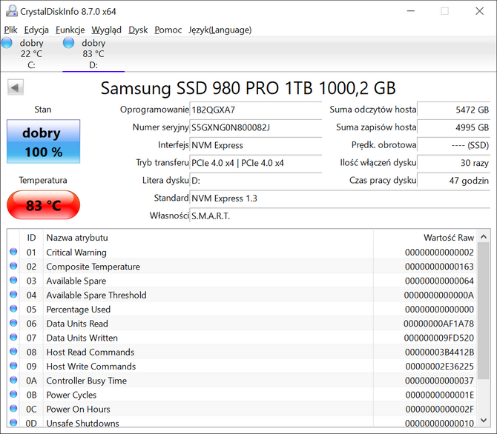Click the status orb for Data Units Read
Image resolution: width=497 pixels, height=434 pixels.
[13, 323]
